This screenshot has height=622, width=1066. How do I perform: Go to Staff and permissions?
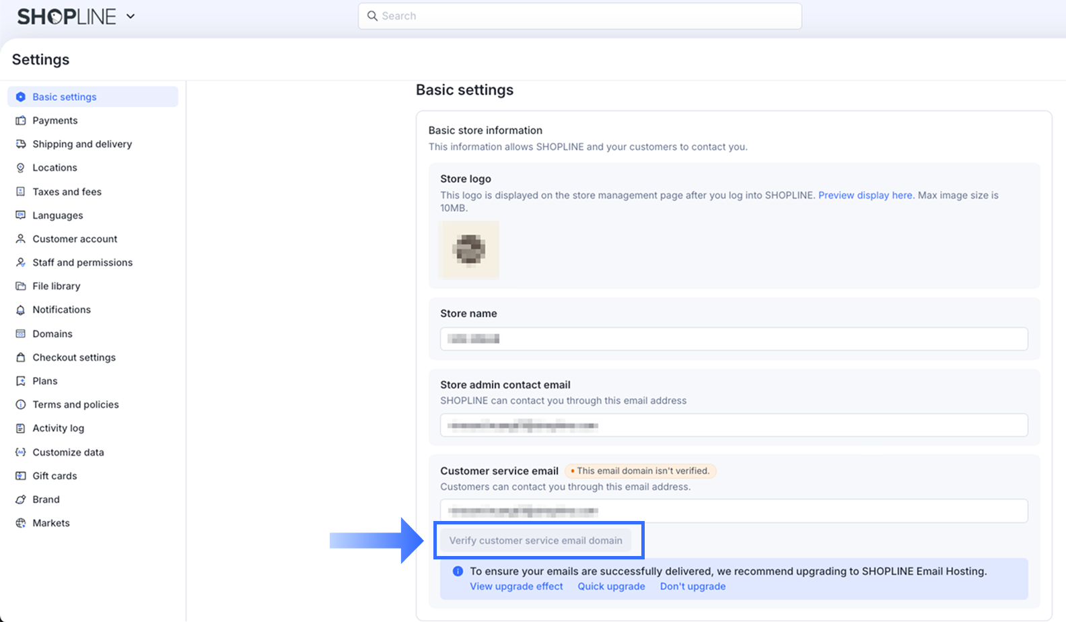(82, 263)
